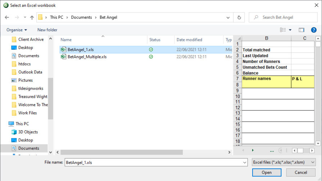
Task: Select 'This PC' in the breadcrumb path
Action: tap(56, 17)
